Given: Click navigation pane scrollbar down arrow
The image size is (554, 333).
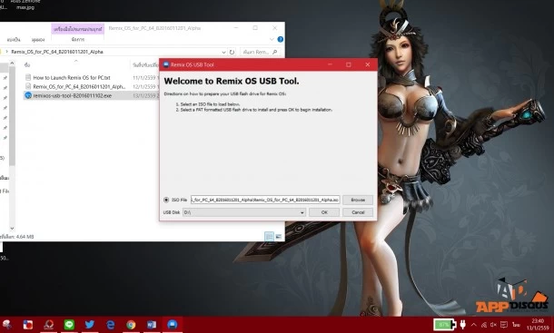Looking at the screenshot, I should (x=12, y=228).
